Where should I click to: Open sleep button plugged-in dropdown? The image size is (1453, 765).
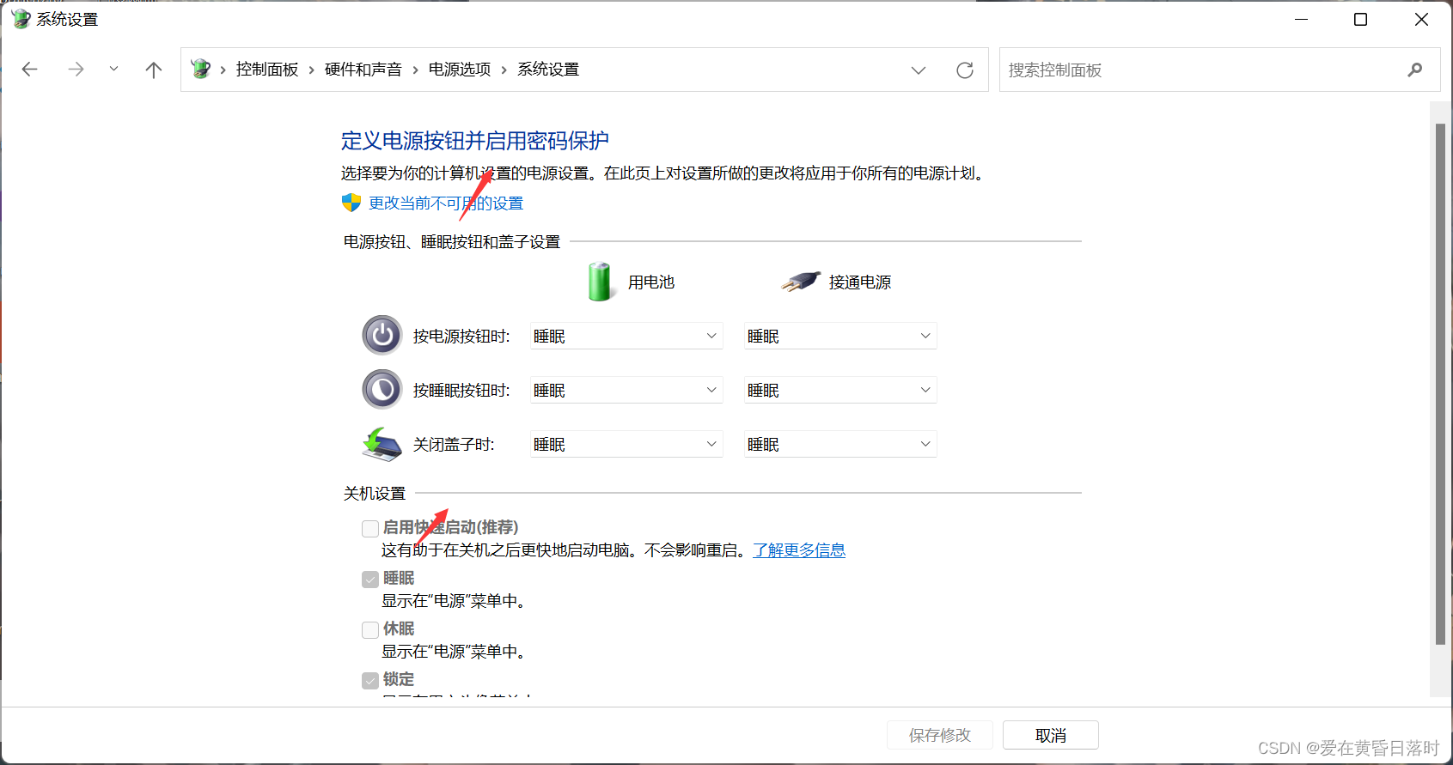coord(840,390)
